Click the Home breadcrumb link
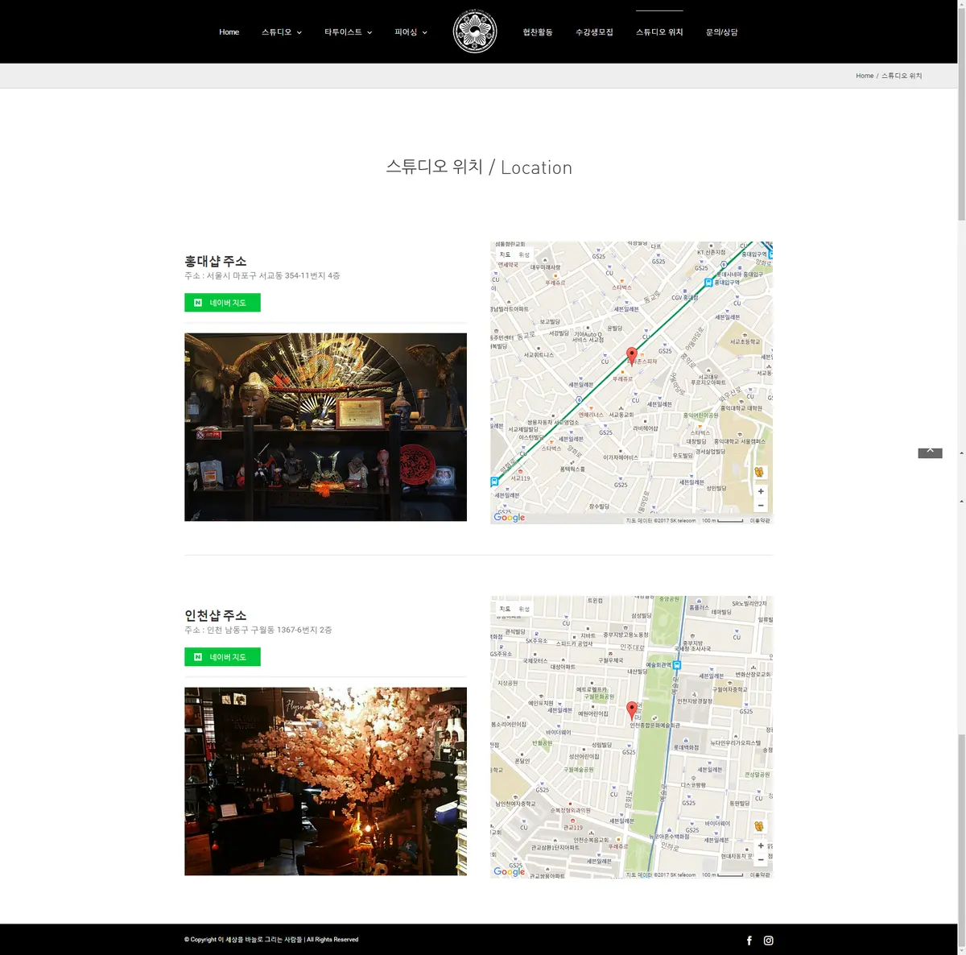 pos(865,76)
